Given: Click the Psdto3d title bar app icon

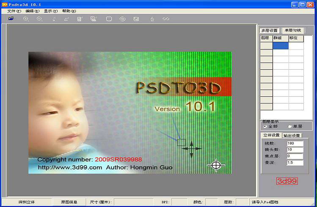Looking at the screenshot, I should point(5,5).
